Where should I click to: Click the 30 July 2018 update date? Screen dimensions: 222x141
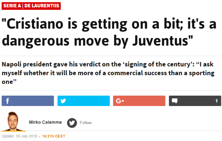[x=26, y=136]
